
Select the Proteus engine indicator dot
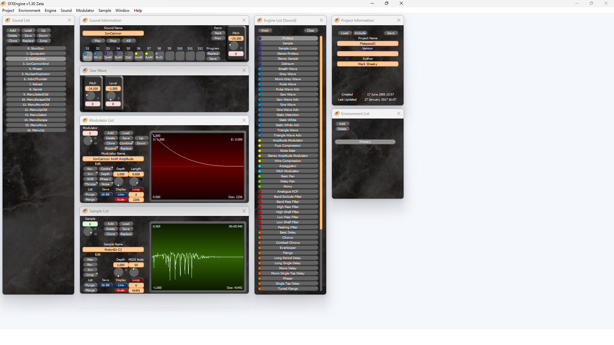pyautogui.click(x=259, y=38)
